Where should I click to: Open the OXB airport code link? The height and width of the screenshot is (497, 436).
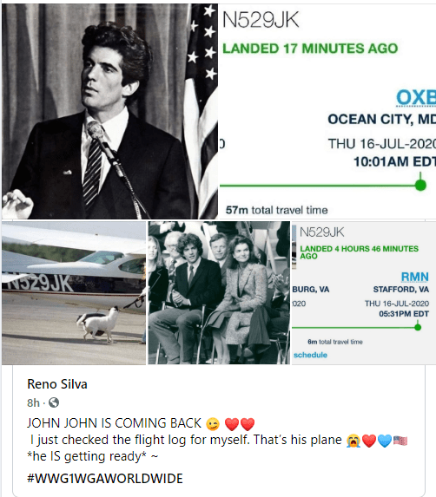click(x=416, y=98)
